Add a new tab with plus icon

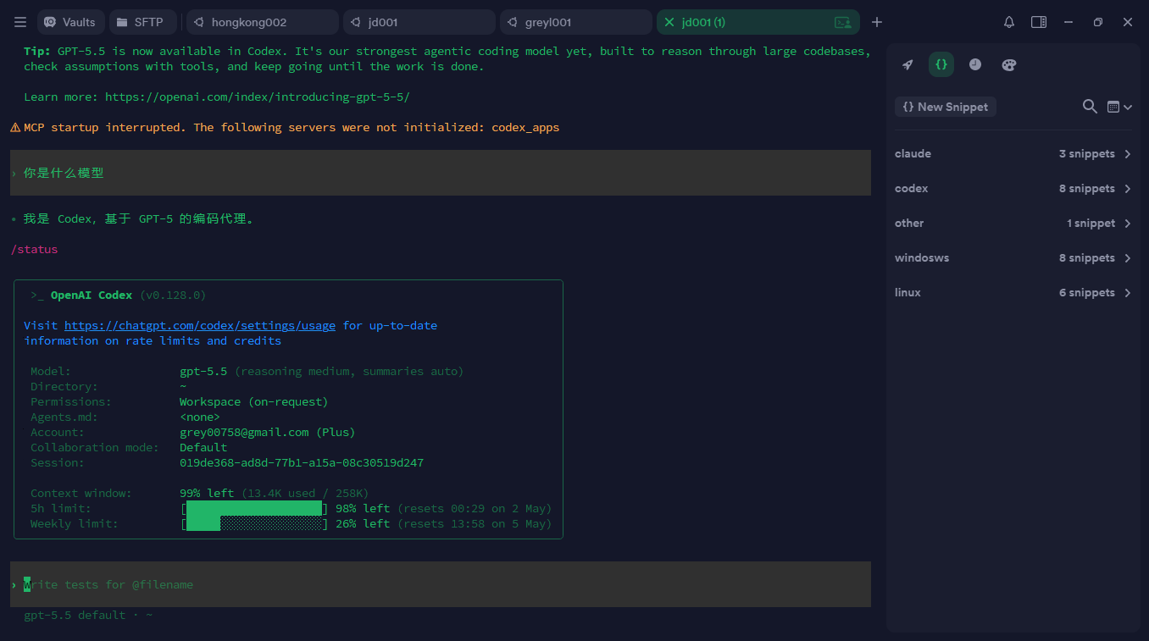click(x=877, y=22)
